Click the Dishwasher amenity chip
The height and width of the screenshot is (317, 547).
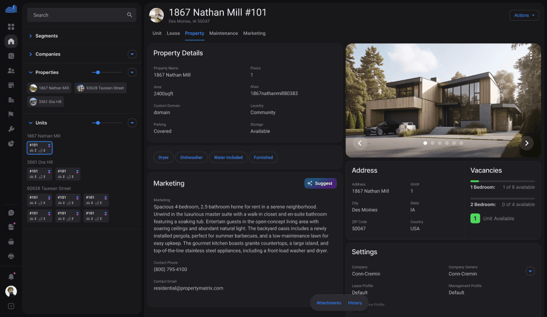(x=191, y=157)
